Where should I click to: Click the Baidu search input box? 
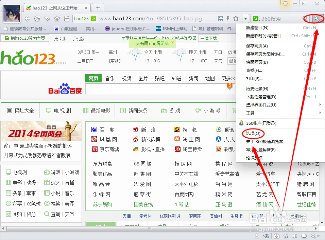[x=156, y=89]
